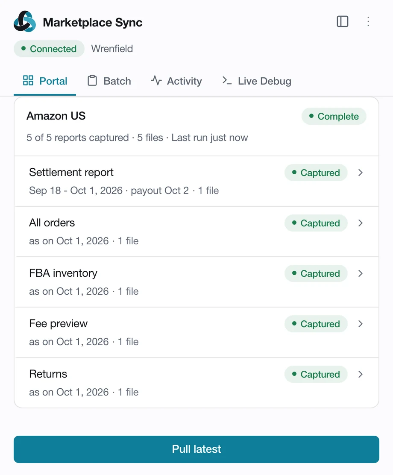Viewport: 393px width, 475px height.
Task: Click the Marketplace Sync logo icon
Action: coord(24,21)
